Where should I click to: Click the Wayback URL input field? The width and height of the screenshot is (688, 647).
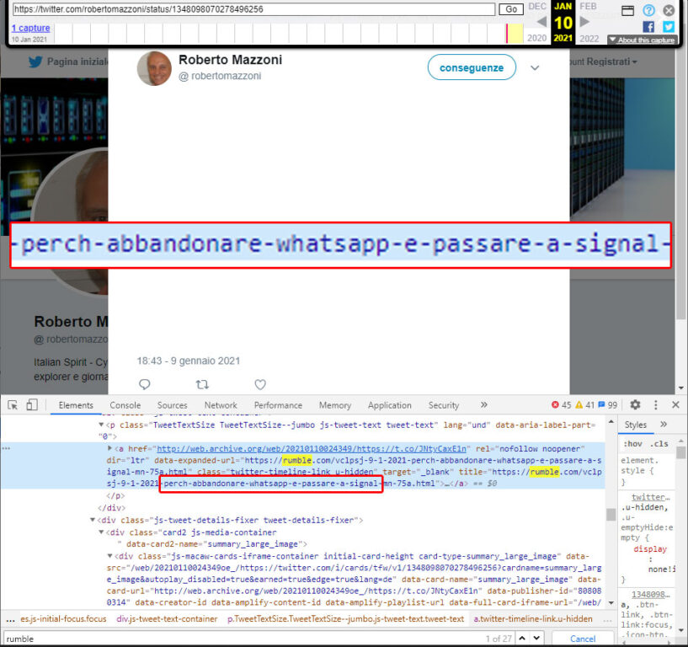coord(254,9)
